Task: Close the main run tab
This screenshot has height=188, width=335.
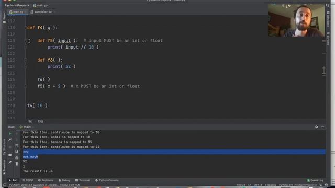Action: click(x=33, y=127)
